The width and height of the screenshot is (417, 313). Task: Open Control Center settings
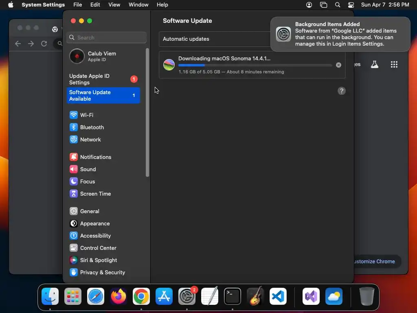point(103,248)
